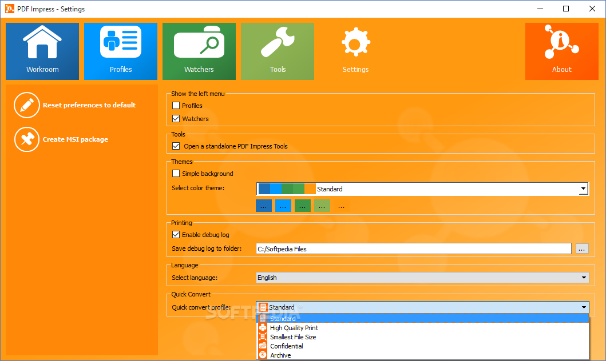Uncheck Open a standalone PDF Impress Tools

[176, 146]
